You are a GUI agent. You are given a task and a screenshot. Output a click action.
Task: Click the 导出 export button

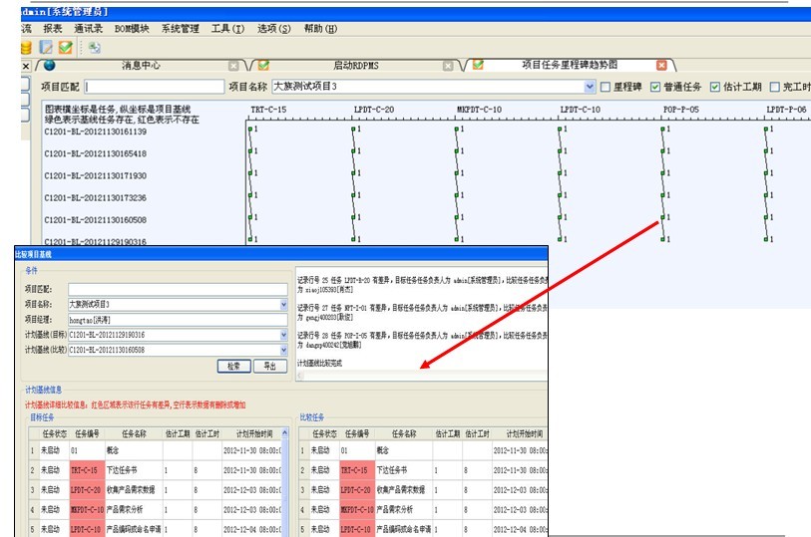(x=269, y=367)
